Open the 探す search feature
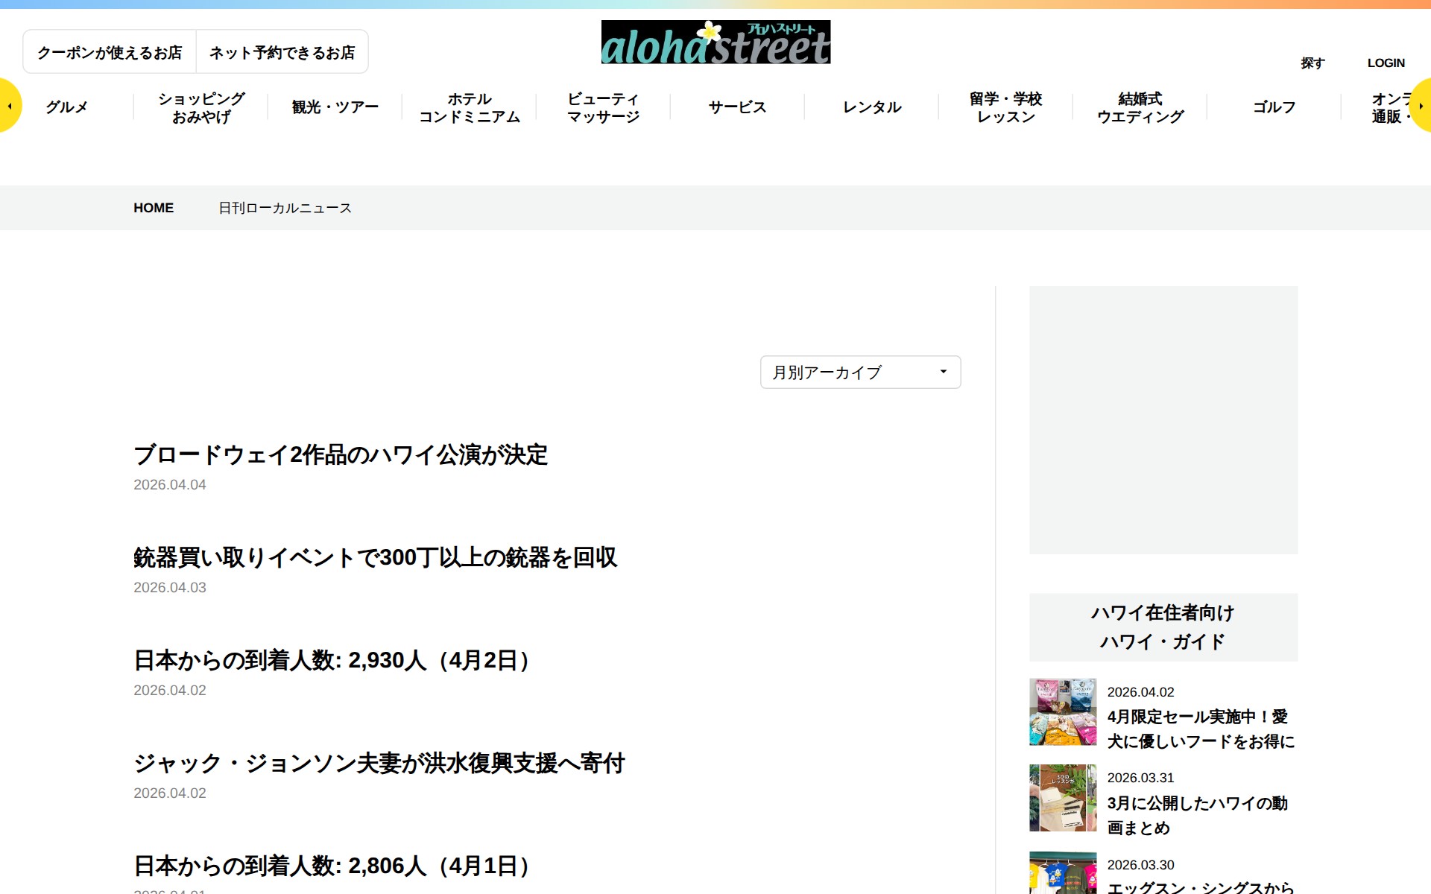This screenshot has height=894, width=1431. click(x=1313, y=63)
